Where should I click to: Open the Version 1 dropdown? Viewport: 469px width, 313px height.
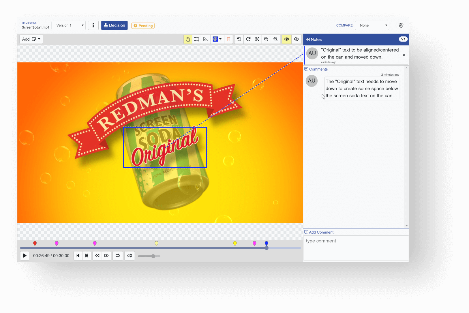pos(69,25)
